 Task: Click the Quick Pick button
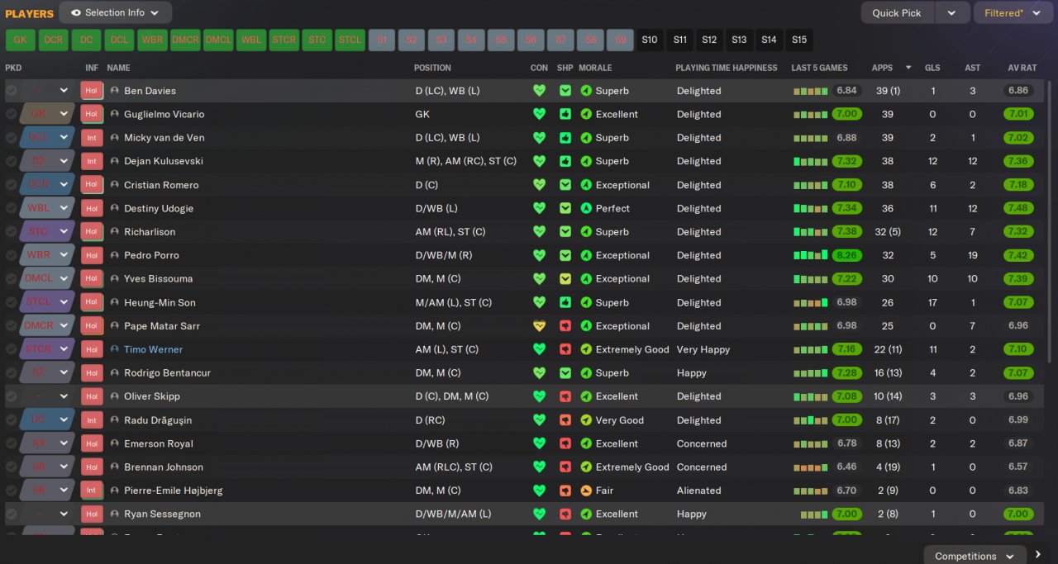click(897, 13)
